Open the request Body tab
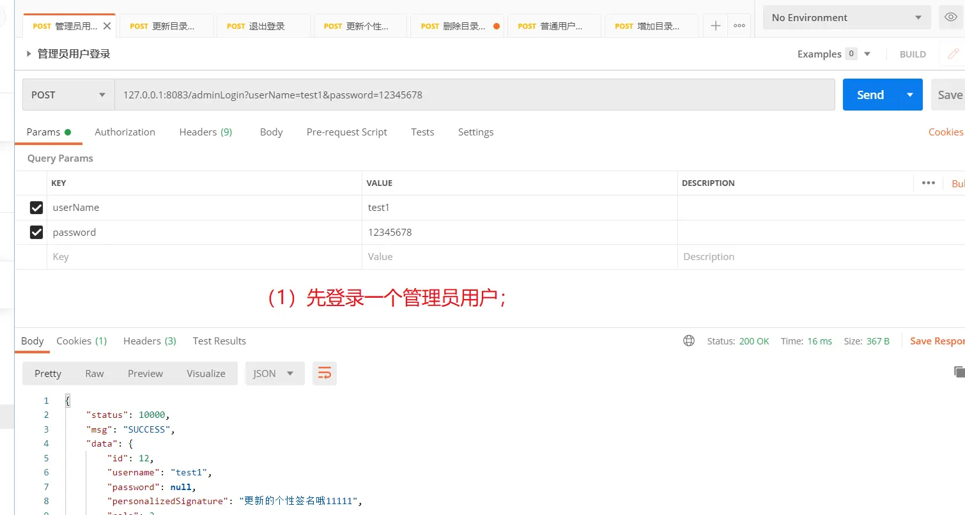Viewport: 965px width, 515px height. tap(271, 132)
